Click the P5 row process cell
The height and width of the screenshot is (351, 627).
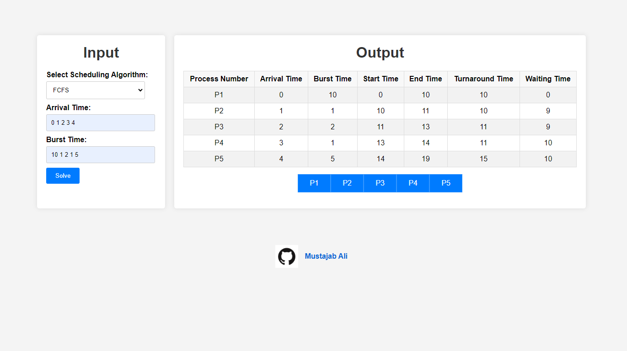219,159
